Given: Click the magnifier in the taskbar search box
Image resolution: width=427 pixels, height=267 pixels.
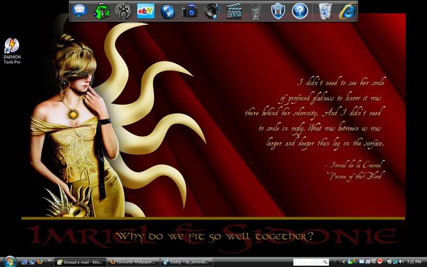Looking at the screenshot, I should [x=325, y=262].
